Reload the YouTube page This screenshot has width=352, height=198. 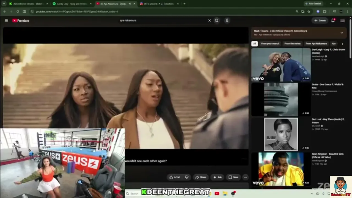18,12
